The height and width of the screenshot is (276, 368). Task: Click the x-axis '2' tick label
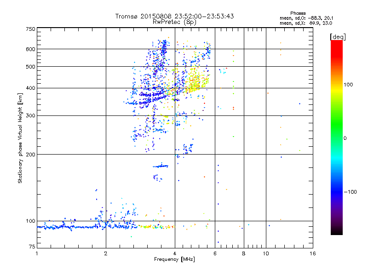tap(106, 253)
